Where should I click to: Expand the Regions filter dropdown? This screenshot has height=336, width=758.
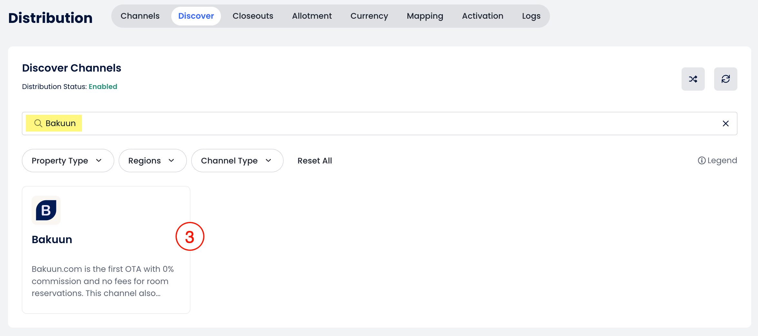click(153, 161)
